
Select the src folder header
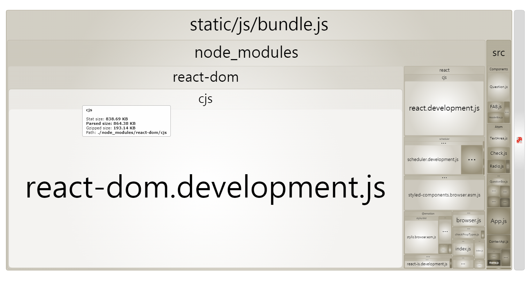click(499, 53)
